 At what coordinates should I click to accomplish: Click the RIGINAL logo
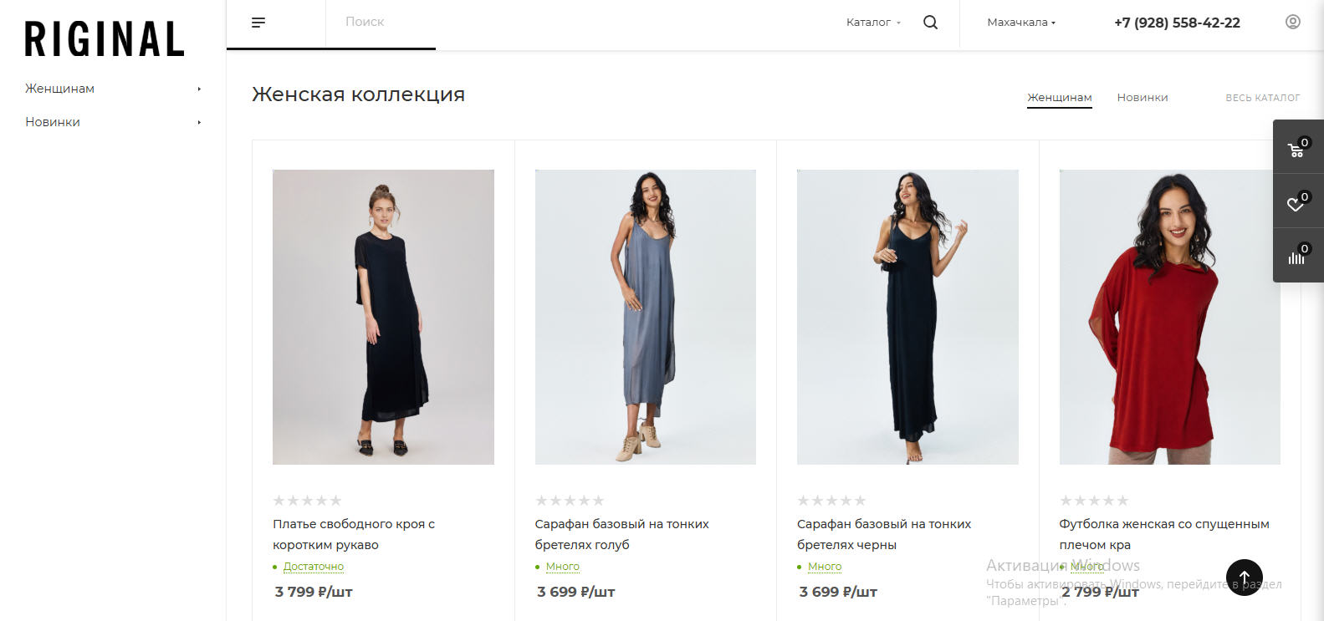pos(105,39)
